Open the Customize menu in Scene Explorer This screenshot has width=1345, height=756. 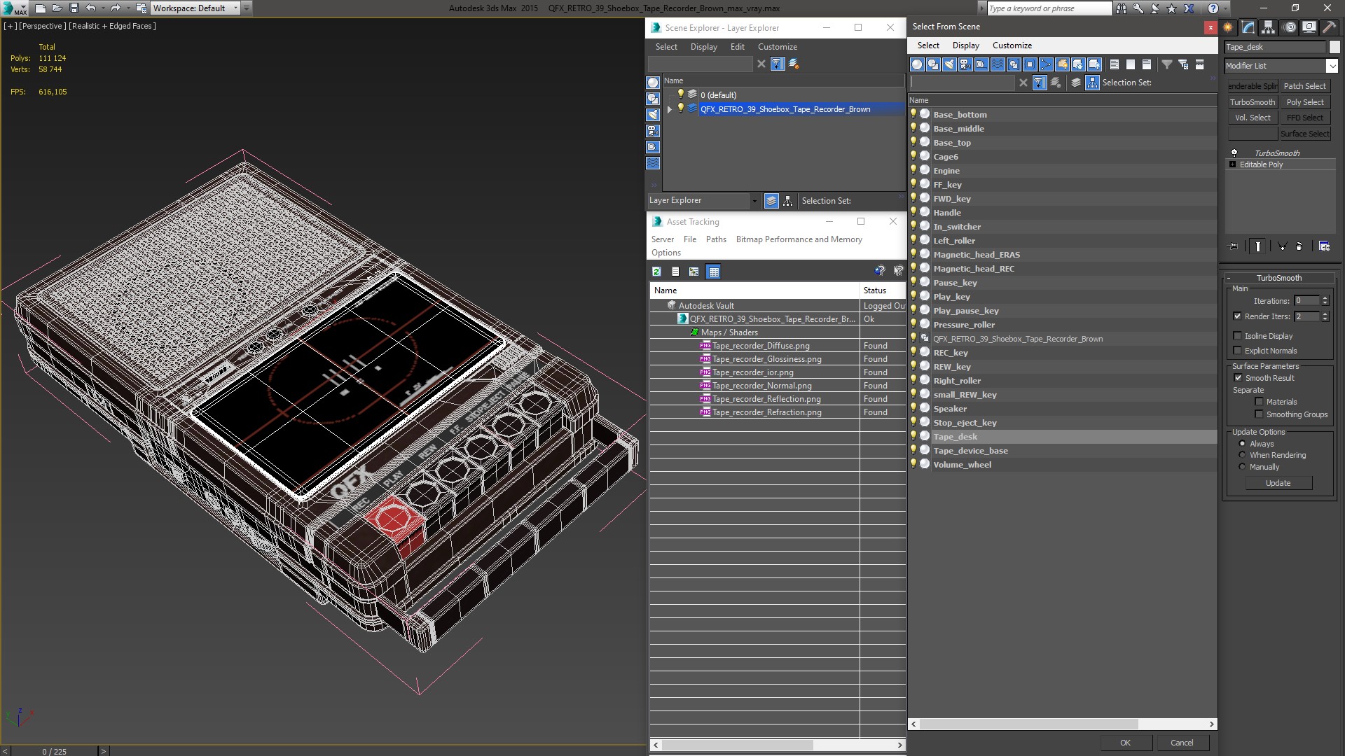777,47
